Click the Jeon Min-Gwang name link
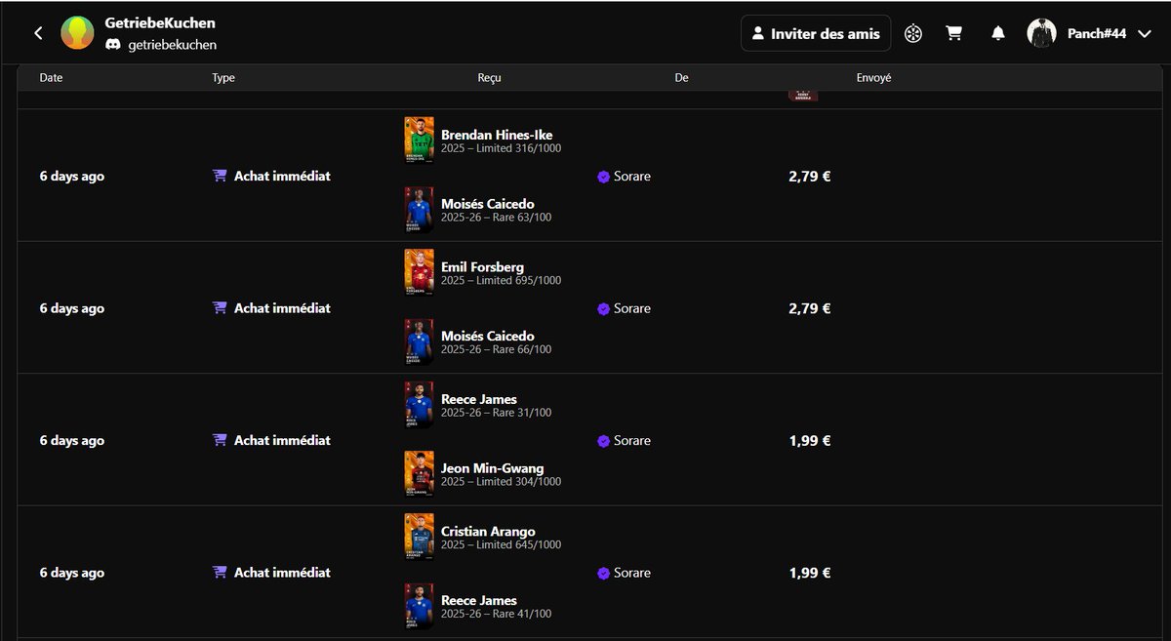 click(x=493, y=468)
